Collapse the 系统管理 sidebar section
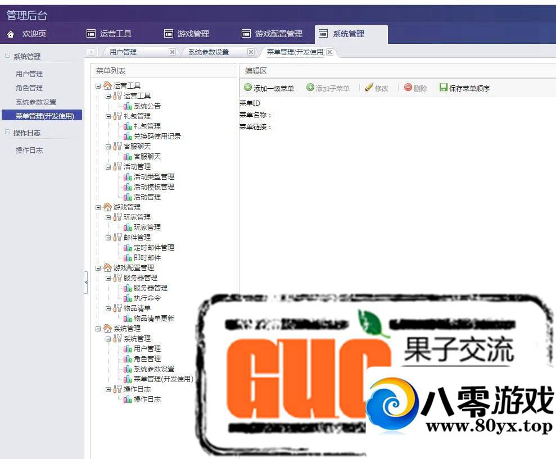Screen dimensions: 556x459 tap(7, 56)
